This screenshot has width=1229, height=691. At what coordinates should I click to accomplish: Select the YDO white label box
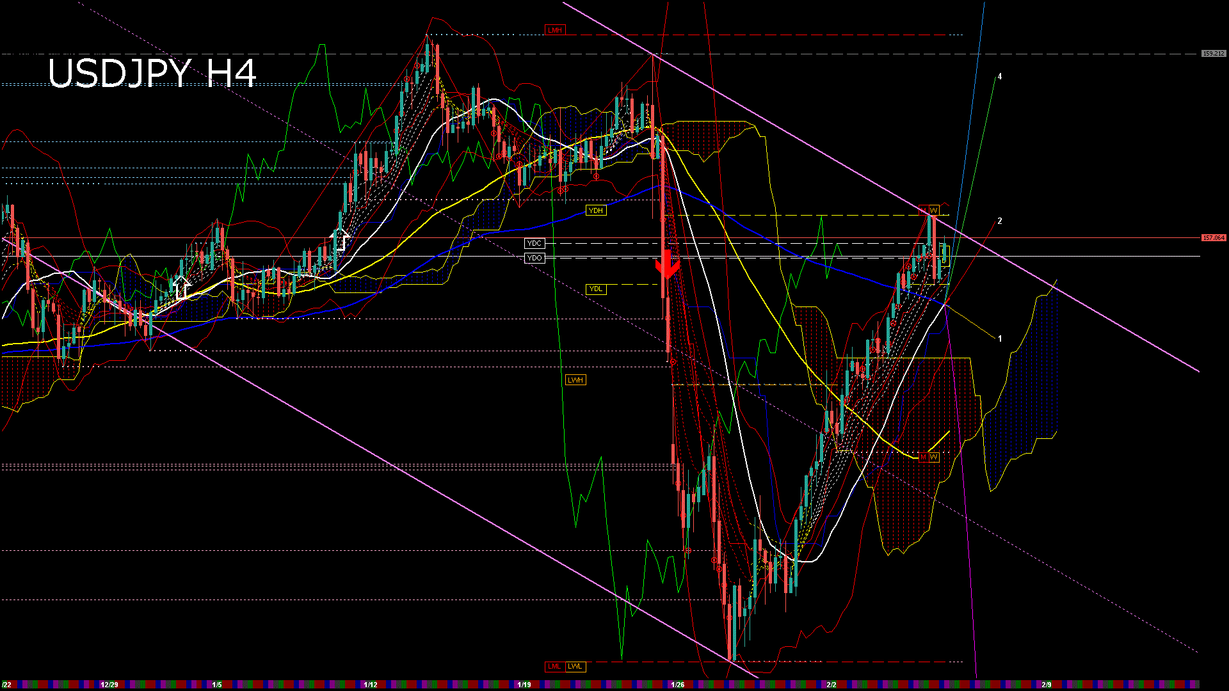point(534,258)
